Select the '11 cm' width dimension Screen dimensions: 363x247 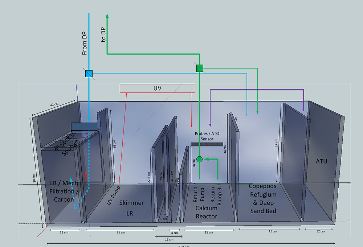169,240
